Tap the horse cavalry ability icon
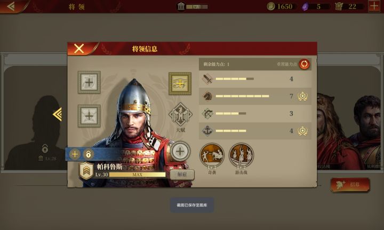 (x=207, y=96)
